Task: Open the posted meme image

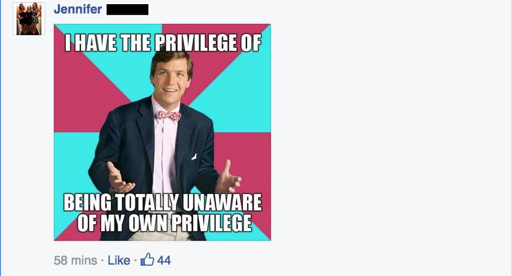Action: 162,132
